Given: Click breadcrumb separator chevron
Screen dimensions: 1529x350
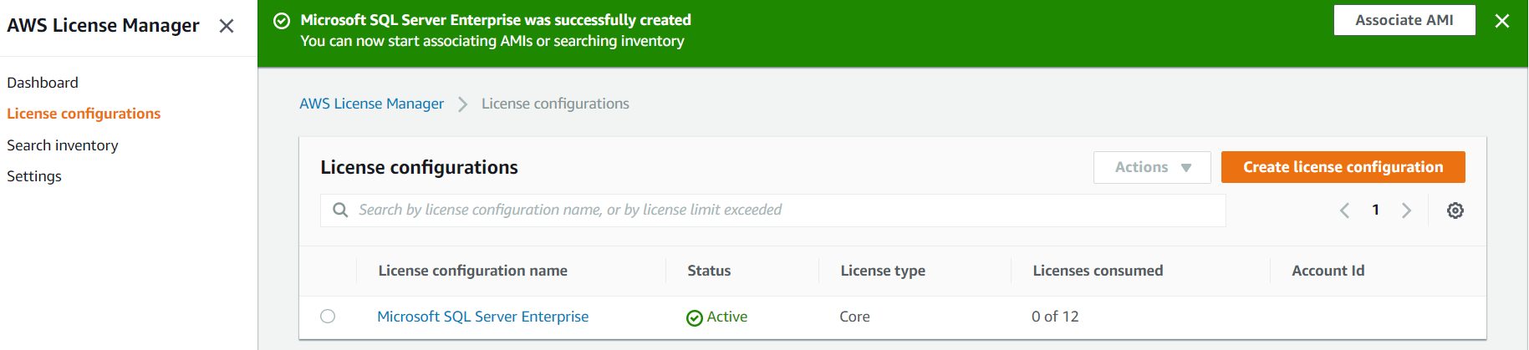Looking at the screenshot, I should (x=462, y=104).
